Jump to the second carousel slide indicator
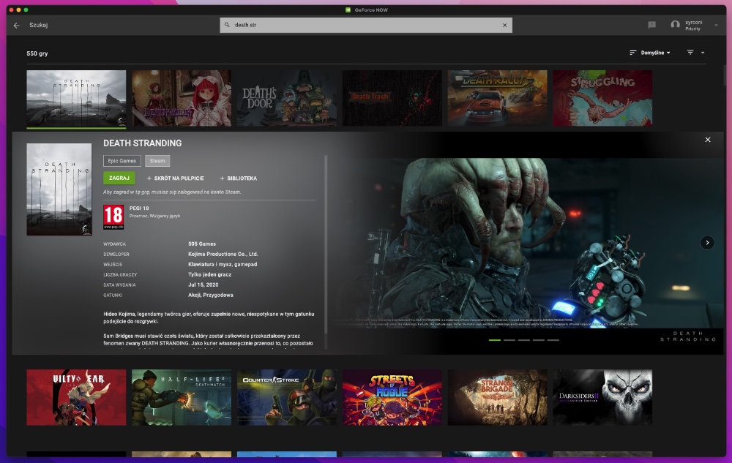Screen dimensions: 732x463 pos(509,340)
